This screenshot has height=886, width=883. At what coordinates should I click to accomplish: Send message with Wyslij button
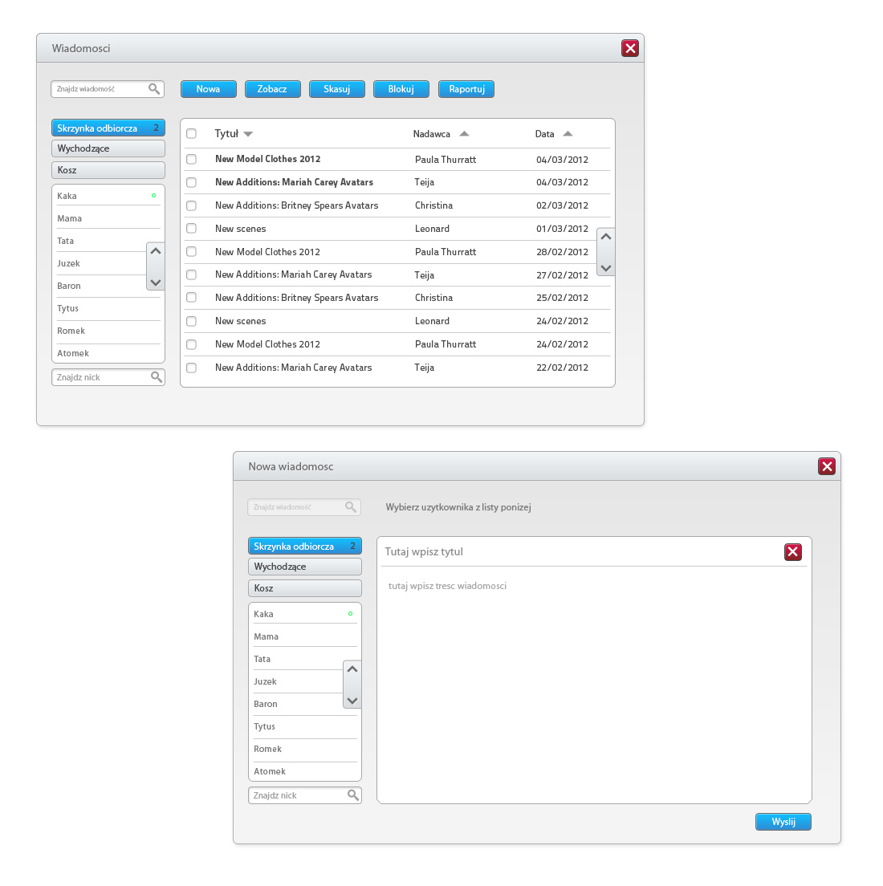pos(783,822)
